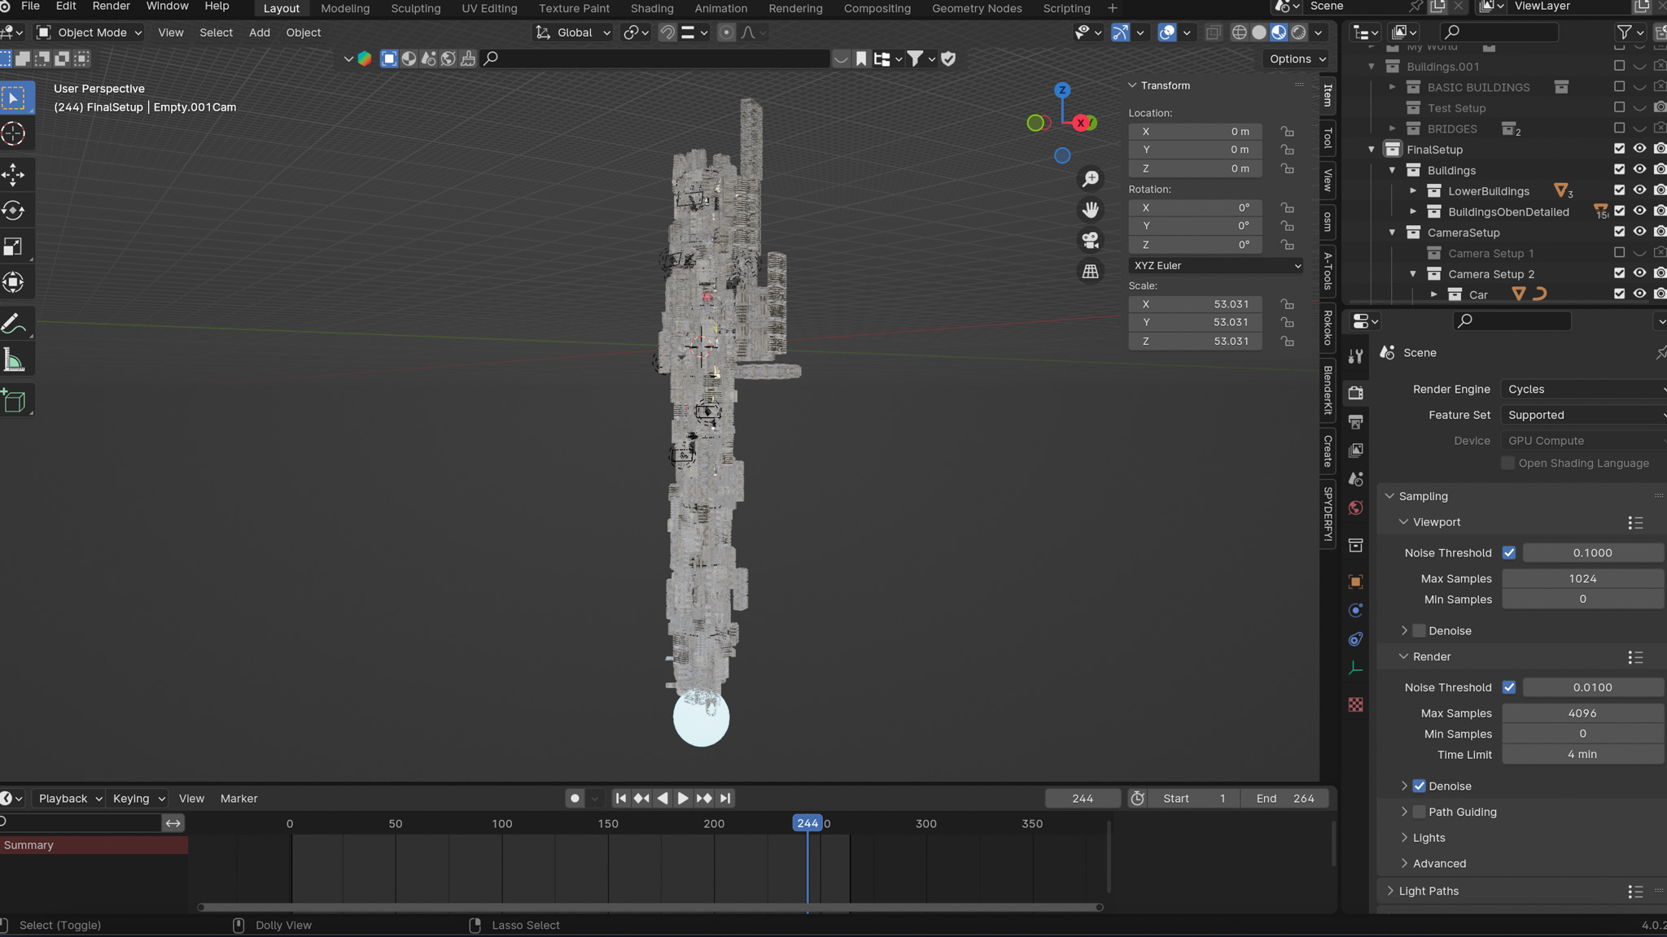Click the Add Cube tool icon
This screenshot has width=1667, height=937.
[x=14, y=401]
